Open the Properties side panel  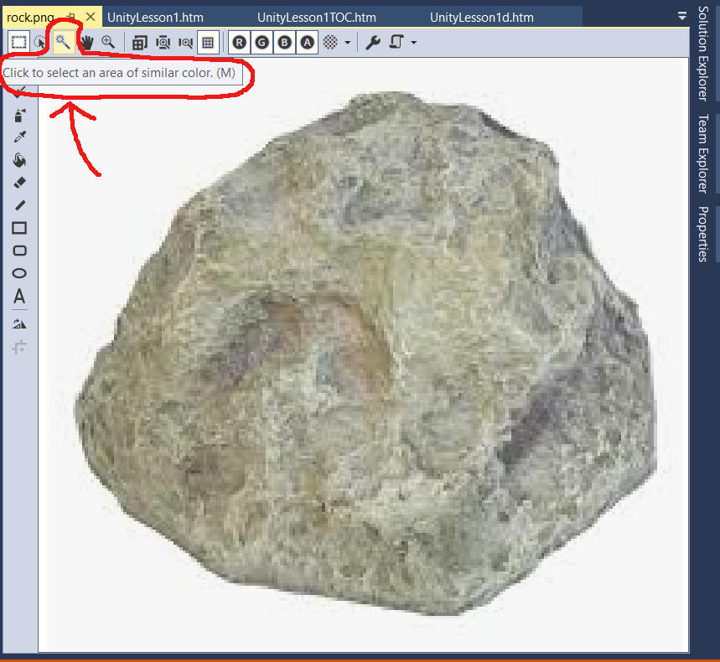(703, 234)
